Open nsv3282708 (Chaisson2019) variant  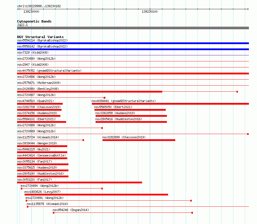pyautogui.click(x=39, y=107)
